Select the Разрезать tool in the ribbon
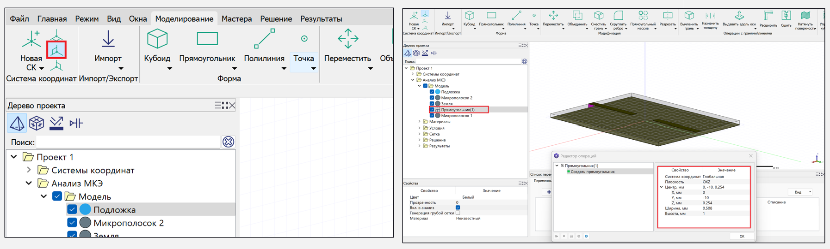 click(667, 16)
